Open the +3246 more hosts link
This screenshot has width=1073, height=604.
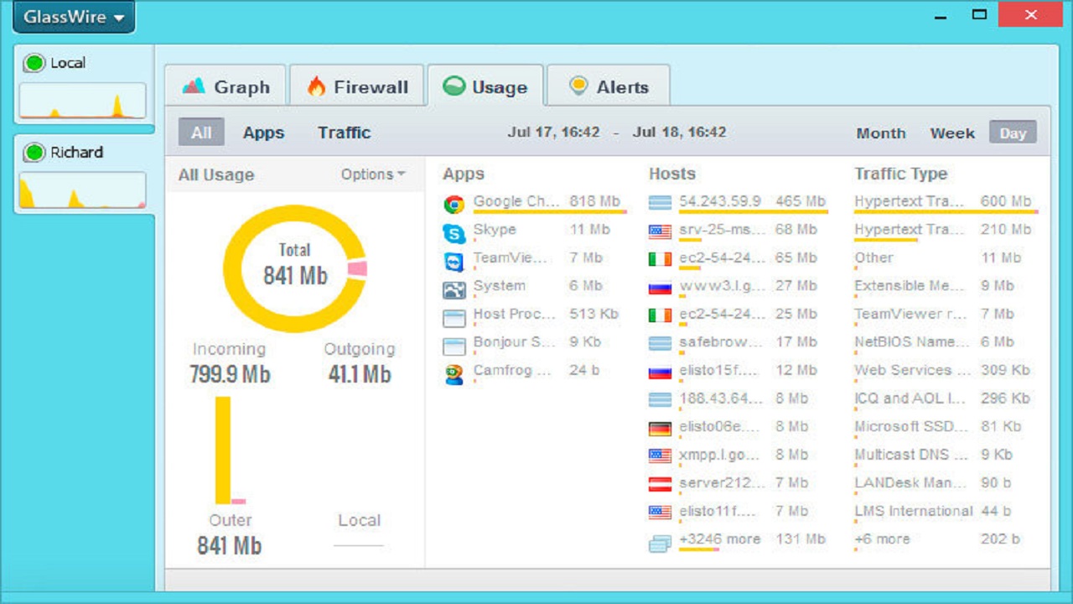click(x=720, y=539)
